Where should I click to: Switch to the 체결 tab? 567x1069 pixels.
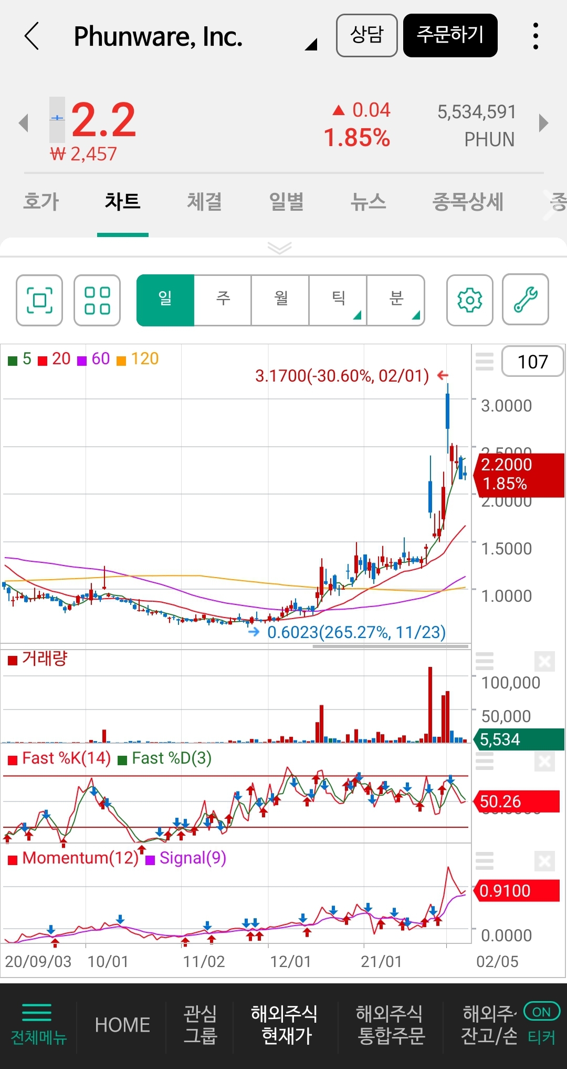pyautogui.click(x=205, y=202)
